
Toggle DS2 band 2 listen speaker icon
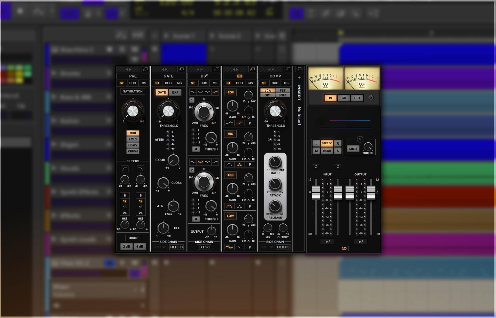click(196, 219)
